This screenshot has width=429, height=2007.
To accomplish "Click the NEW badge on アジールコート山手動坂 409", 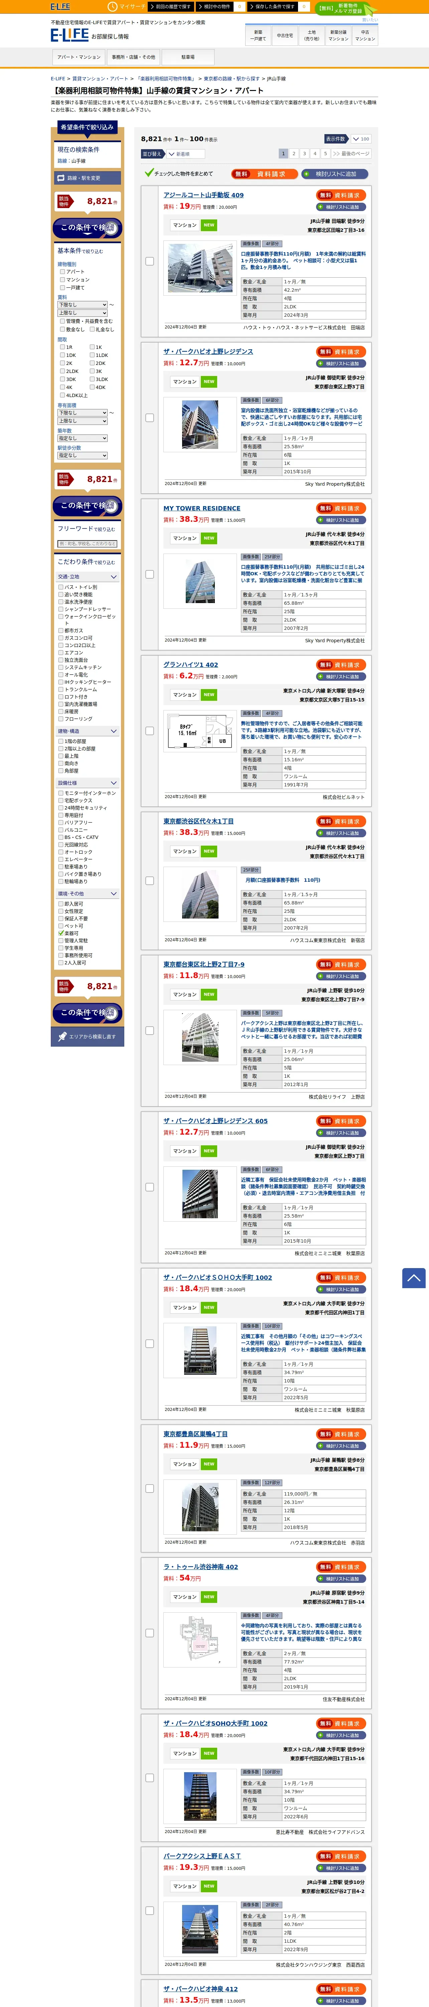I will coord(209,224).
